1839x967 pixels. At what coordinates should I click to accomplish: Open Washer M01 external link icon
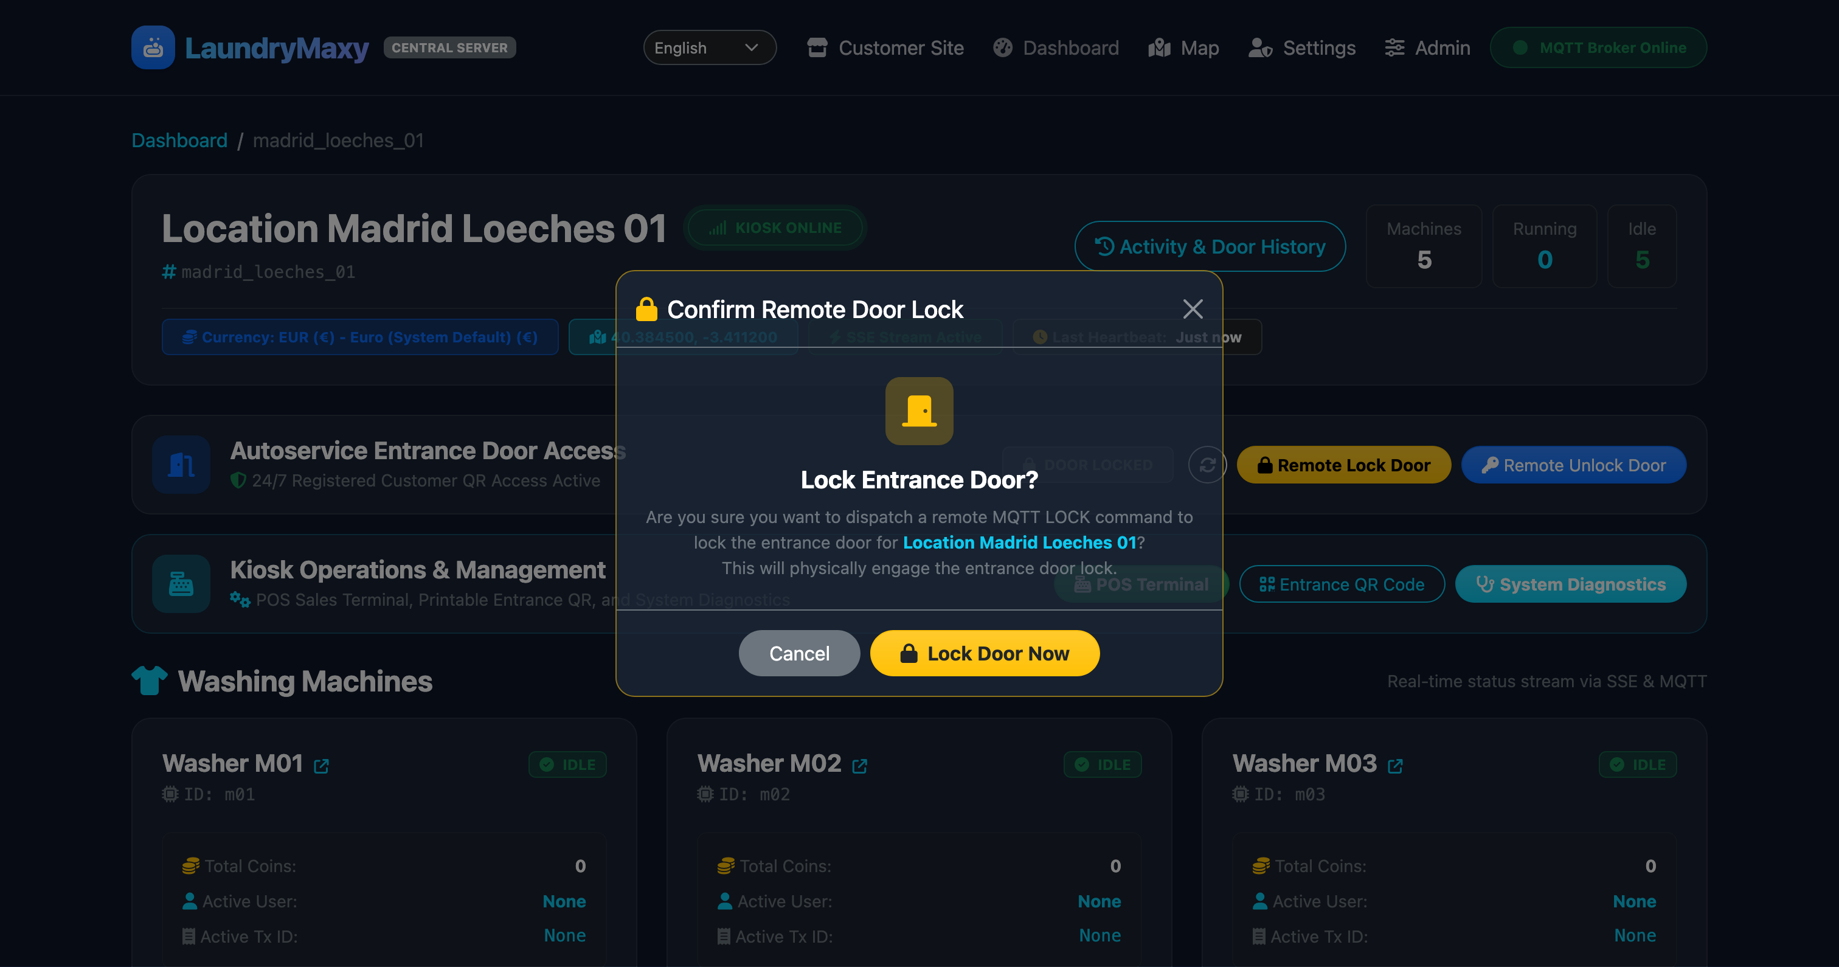321,766
